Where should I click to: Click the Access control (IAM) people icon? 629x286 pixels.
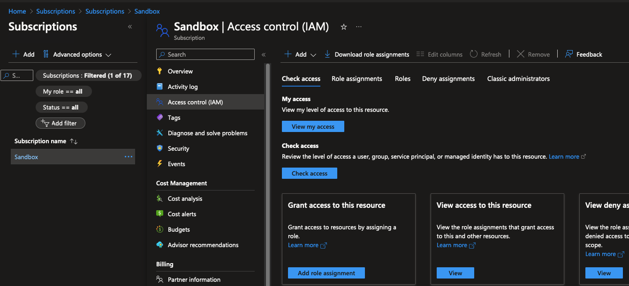(x=159, y=102)
